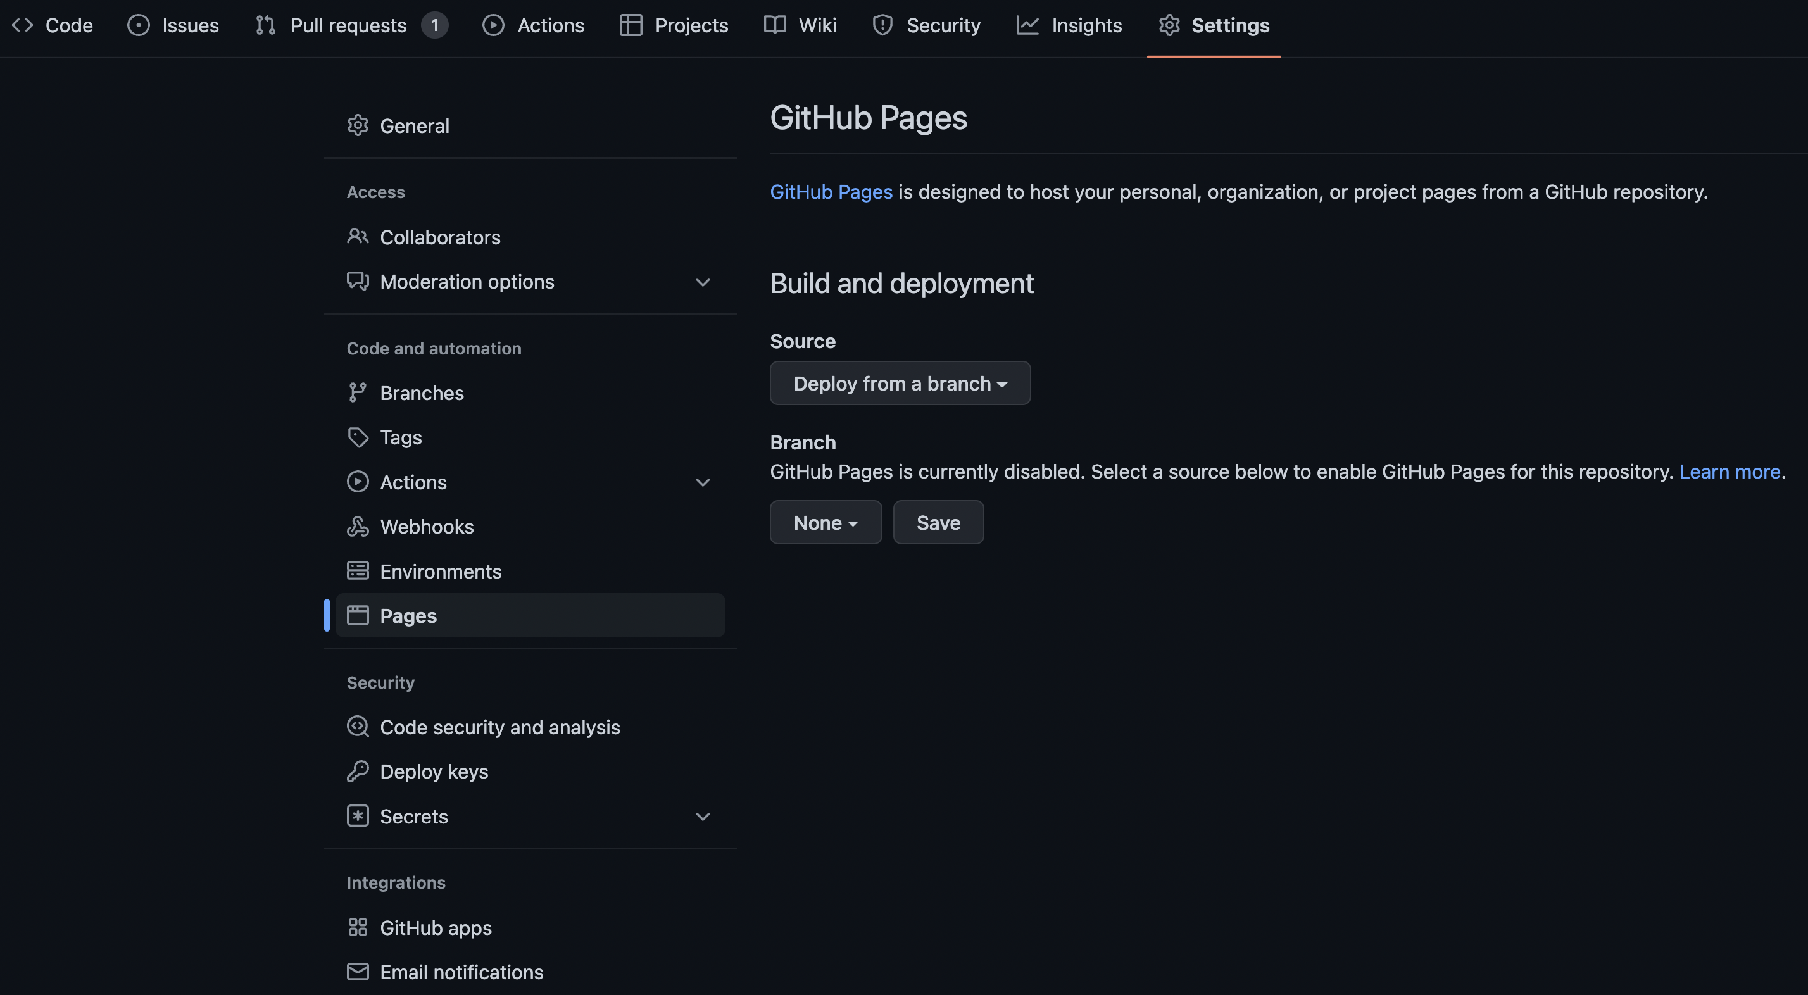Click the Security shield icon in top nav
Screen dimensions: 1808x995
point(882,25)
